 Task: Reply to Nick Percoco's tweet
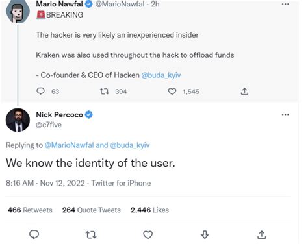coord(34,234)
